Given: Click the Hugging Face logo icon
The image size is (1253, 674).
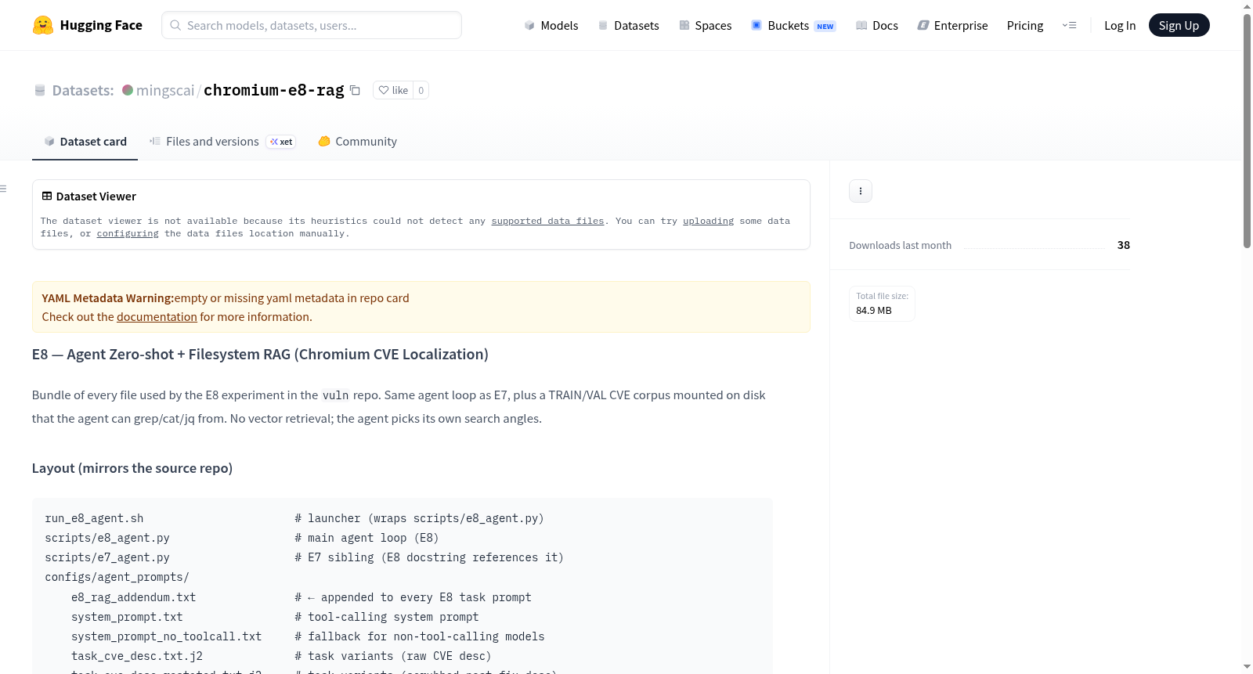Looking at the screenshot, I should [x=43, y=25].
